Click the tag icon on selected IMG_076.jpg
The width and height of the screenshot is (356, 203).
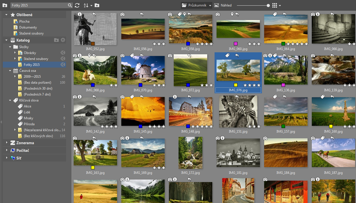pyautogui.click(x=227, y=56)
